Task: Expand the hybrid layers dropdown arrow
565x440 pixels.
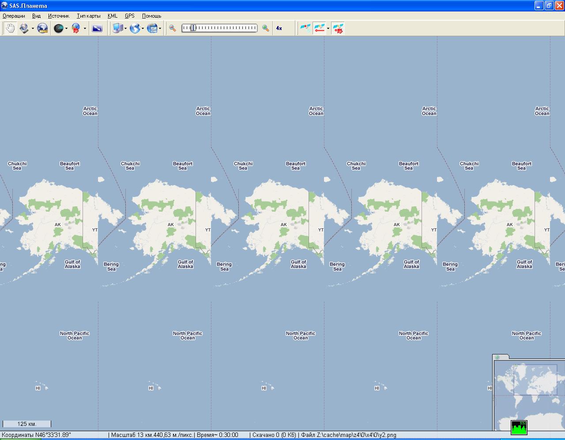Action: 160,29
